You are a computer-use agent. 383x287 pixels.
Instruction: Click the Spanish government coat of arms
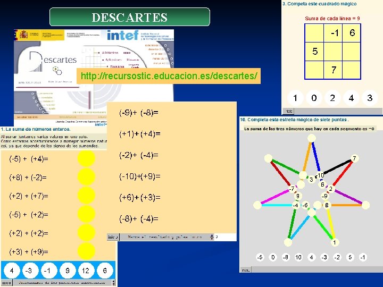point(24,35)
